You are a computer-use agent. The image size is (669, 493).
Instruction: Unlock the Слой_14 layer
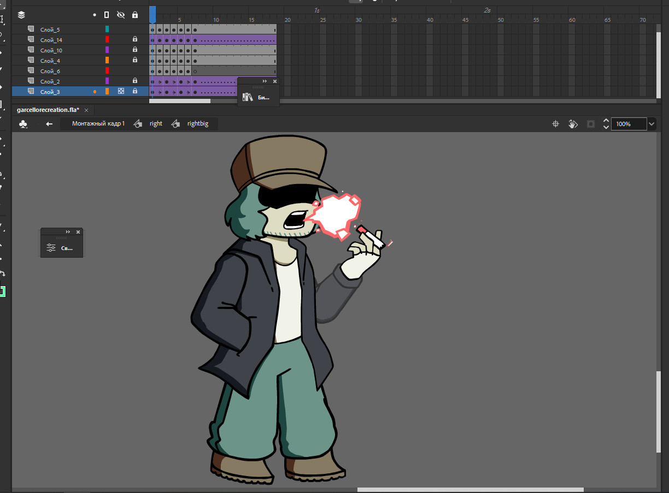click(135, 39)
